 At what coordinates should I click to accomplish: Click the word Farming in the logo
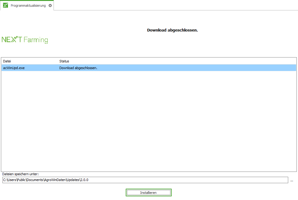point(36,40)
